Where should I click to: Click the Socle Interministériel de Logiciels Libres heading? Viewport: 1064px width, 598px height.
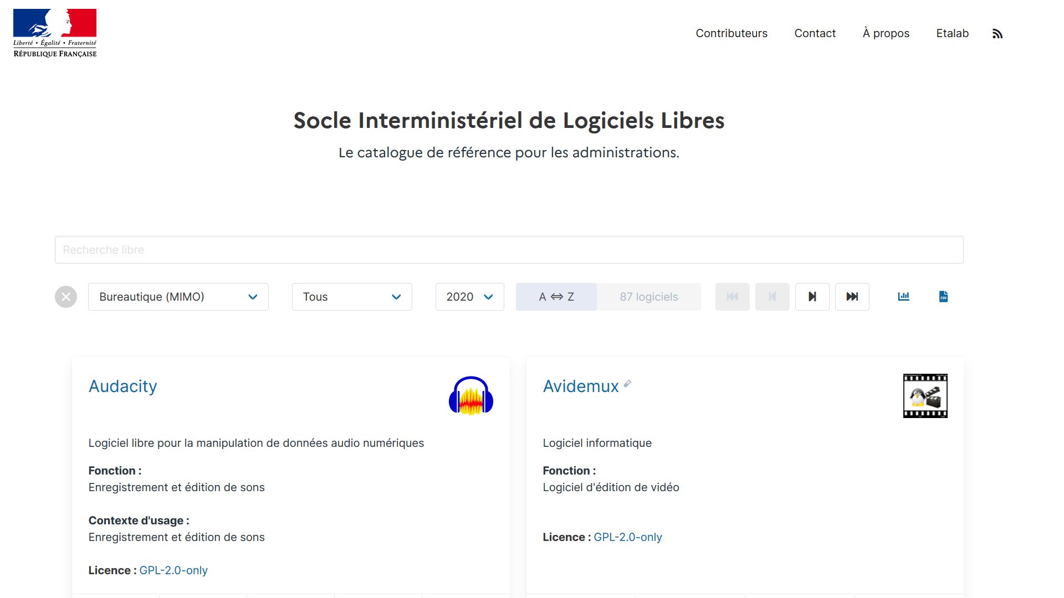(x=509, y=120)
